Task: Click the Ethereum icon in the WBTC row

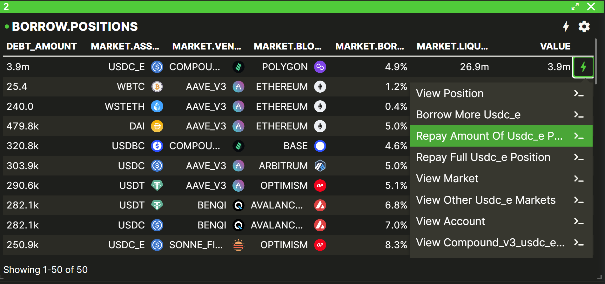Action: tap(320, 87)
